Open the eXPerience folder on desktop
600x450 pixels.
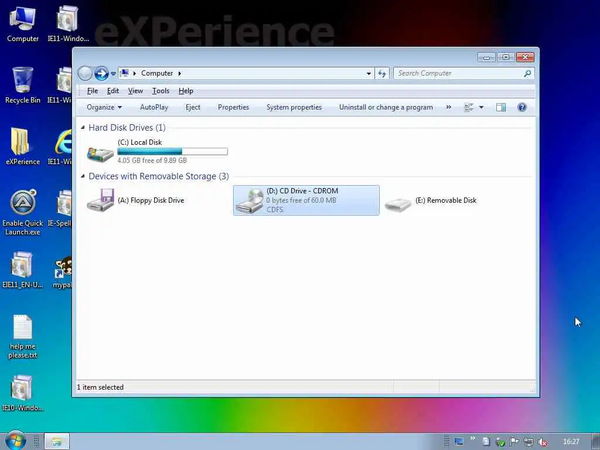tap(23, 146)
